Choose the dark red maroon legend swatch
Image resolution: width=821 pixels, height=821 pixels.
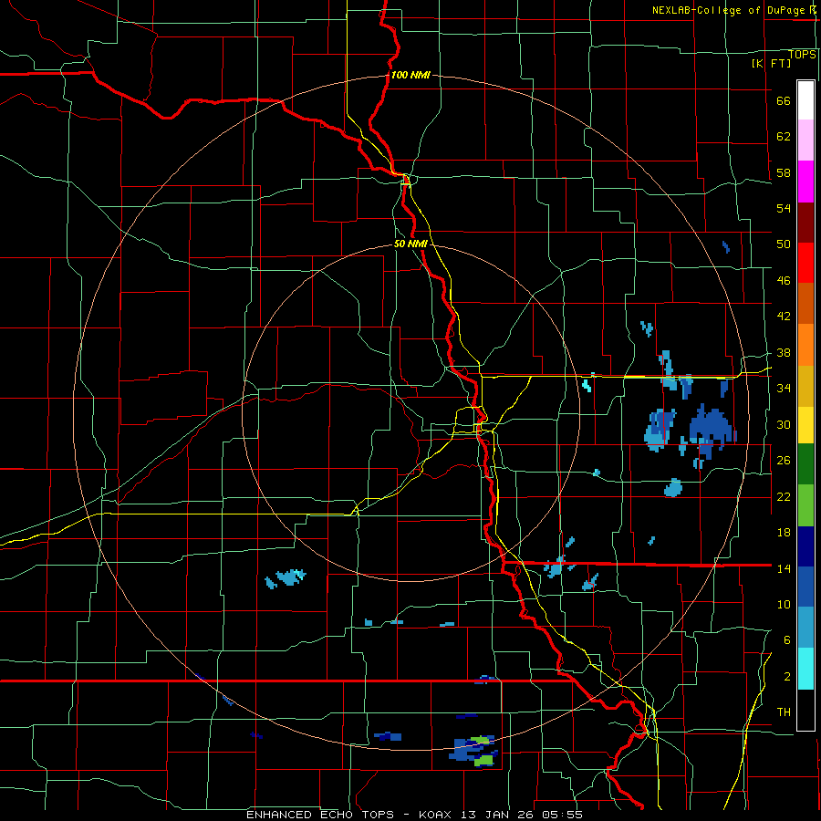click(x=805, y=223)
